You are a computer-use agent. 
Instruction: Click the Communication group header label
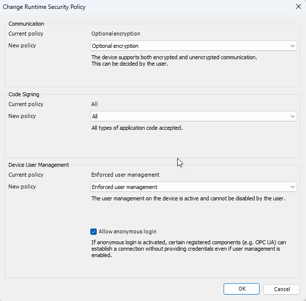click(26, 24)
